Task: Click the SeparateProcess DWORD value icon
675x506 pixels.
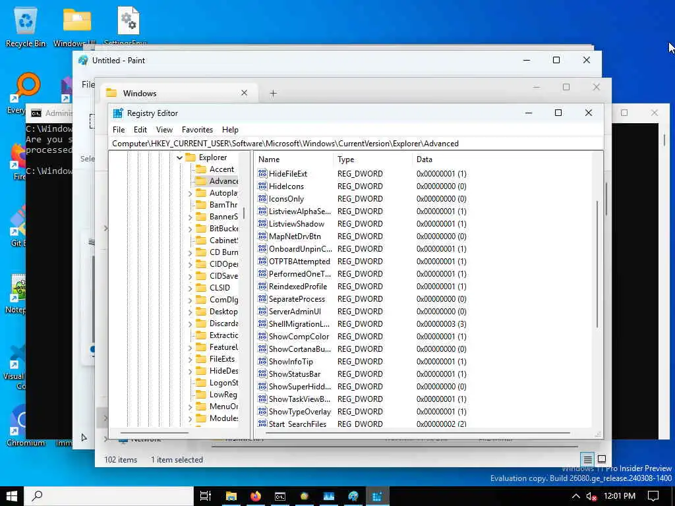Action: 262,298
